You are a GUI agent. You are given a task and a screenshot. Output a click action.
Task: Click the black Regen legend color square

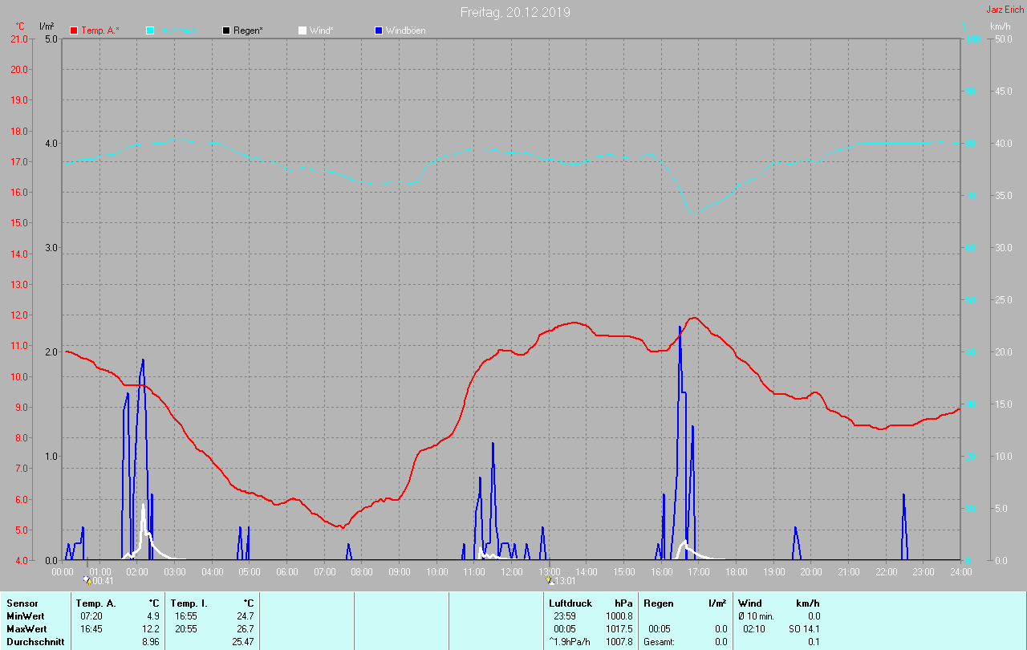coord(226,30)
